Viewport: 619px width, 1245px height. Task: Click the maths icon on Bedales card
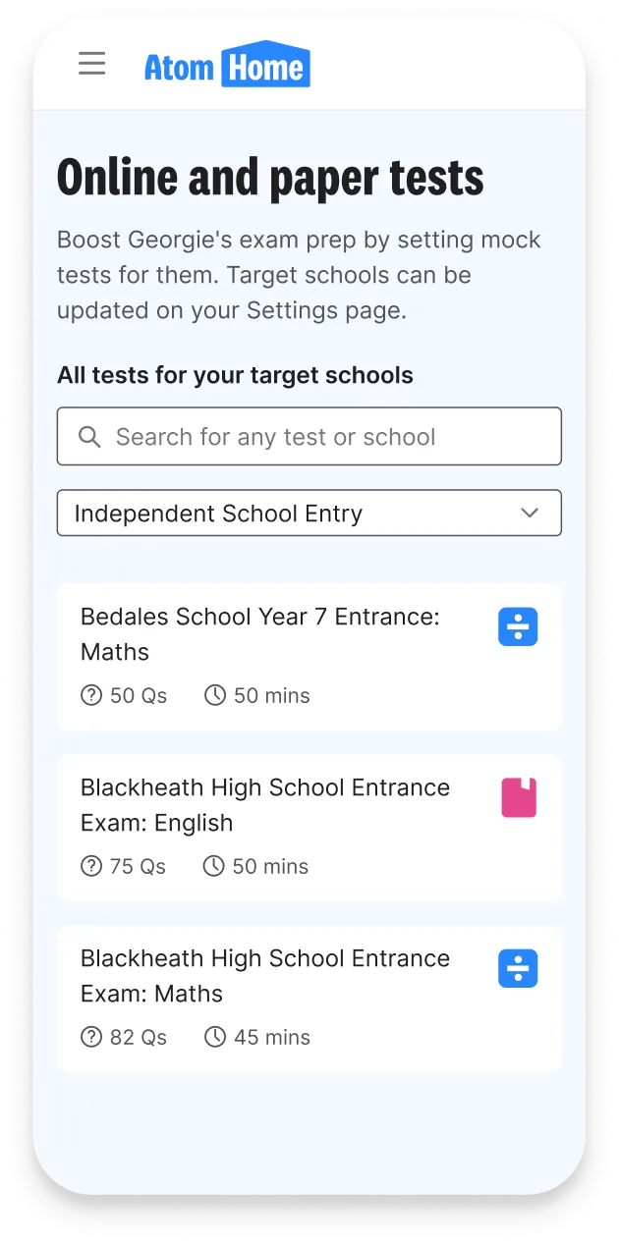click(x=518, y=626)
